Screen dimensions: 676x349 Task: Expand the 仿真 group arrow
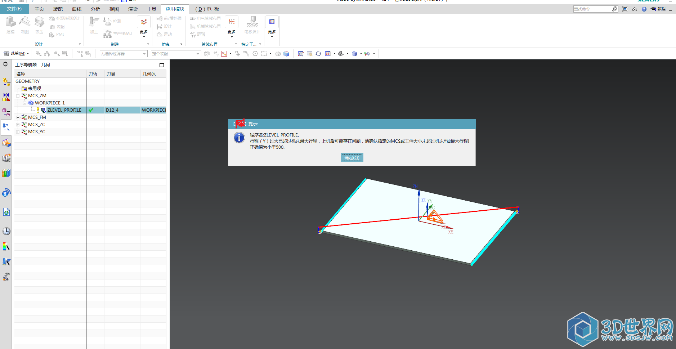click(x=181, y=44)
